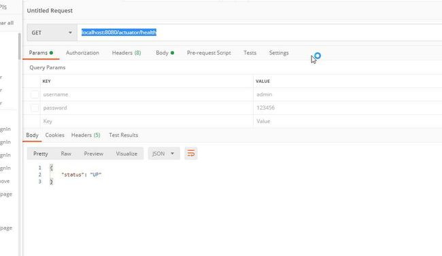The width and height of the screenshot is (442, 256).
Task: Click the Untitled Request title
Action: tap(50, 11)
